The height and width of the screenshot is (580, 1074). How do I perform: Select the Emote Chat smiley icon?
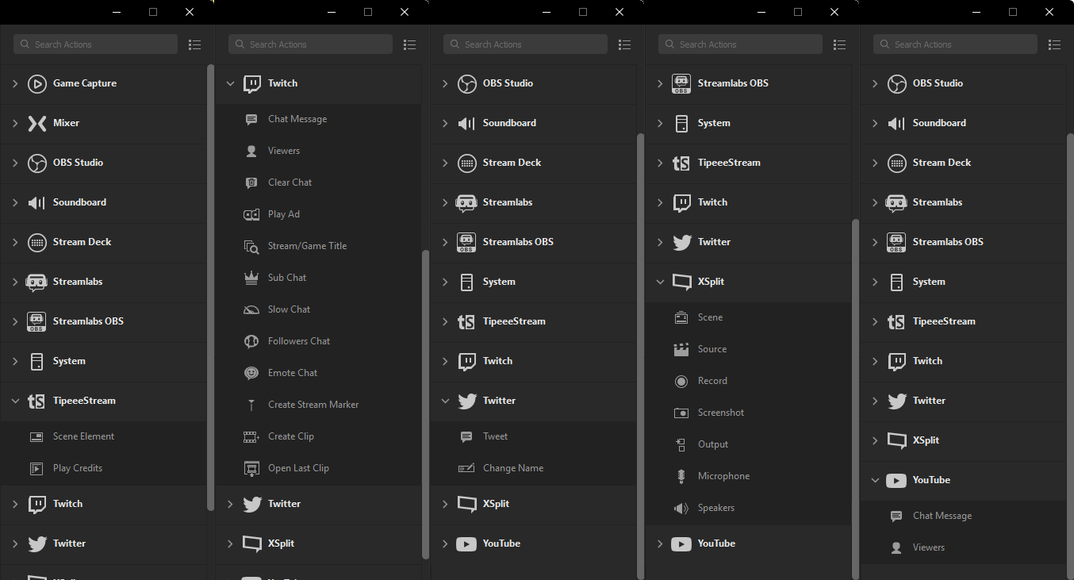point(251,373)
